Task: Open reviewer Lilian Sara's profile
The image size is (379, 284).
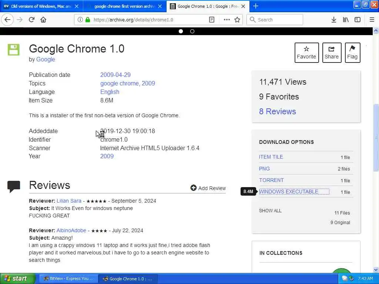Action: click(x=69, y=201)
